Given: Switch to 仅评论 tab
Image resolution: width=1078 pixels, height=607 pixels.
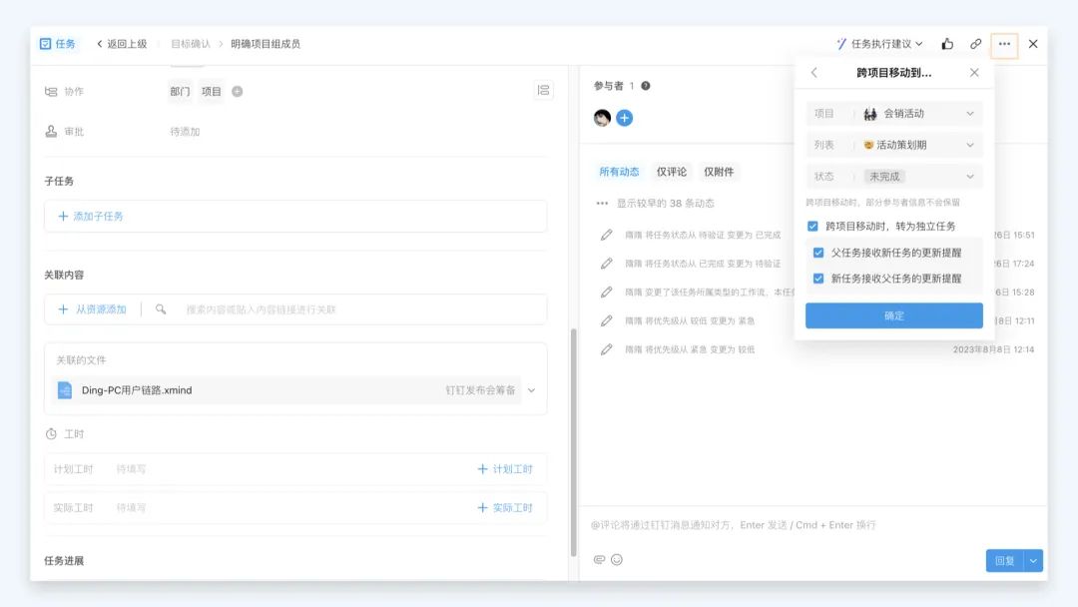Looking at the screenshot, I should pyautogui.click(x=671, y=172).
